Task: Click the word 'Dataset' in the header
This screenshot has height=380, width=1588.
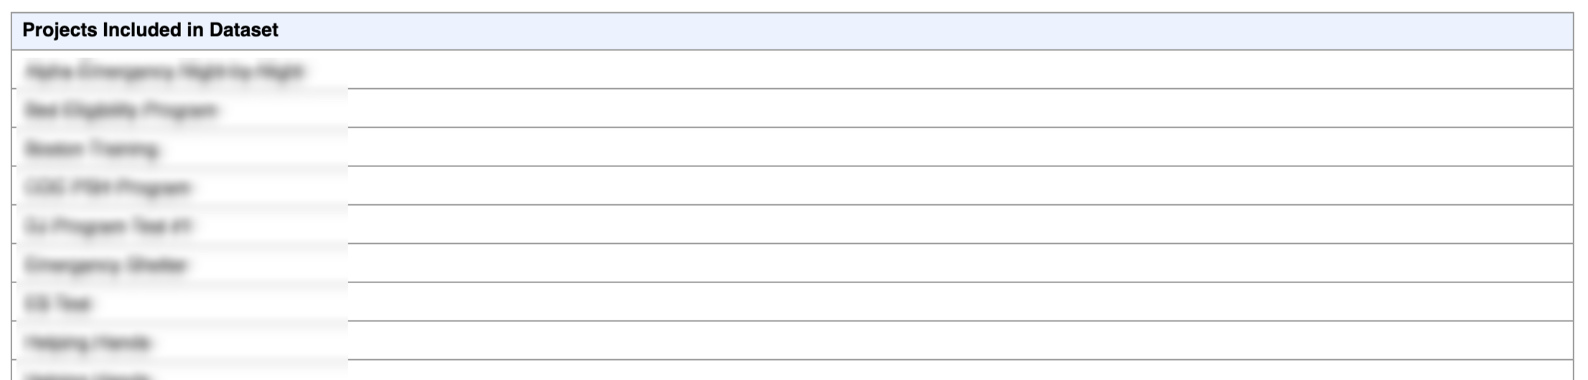Action: click(x=243, y=30)
